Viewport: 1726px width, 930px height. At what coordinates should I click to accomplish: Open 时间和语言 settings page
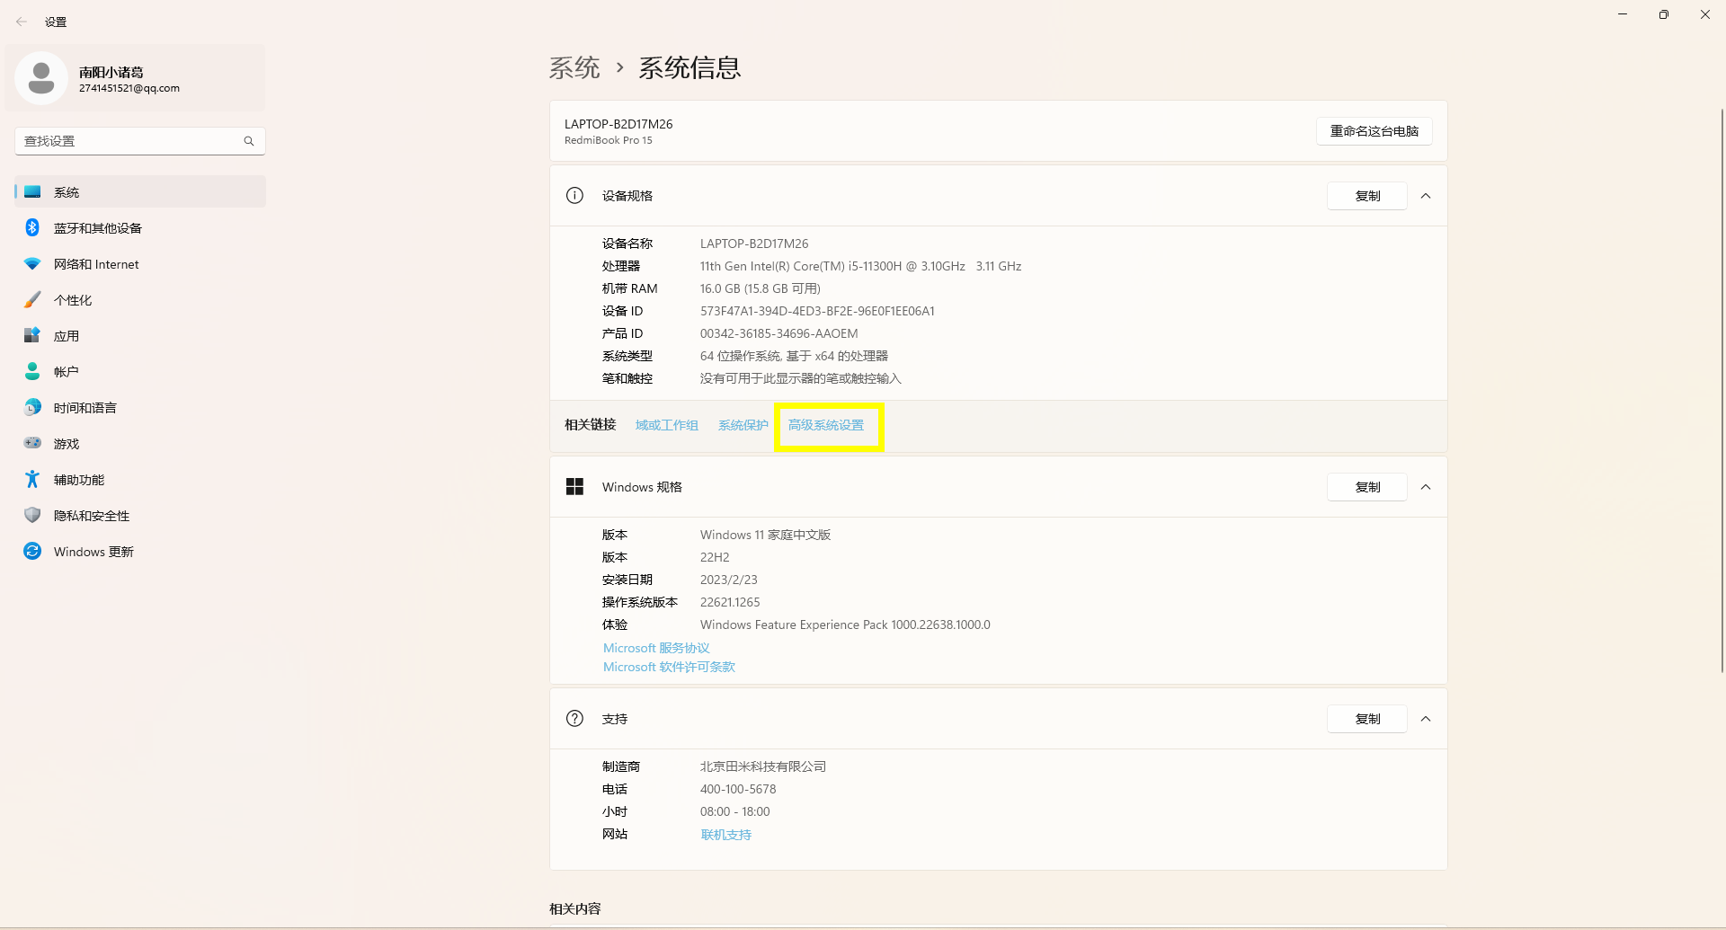pyautogui.click(x=140, y=407)
